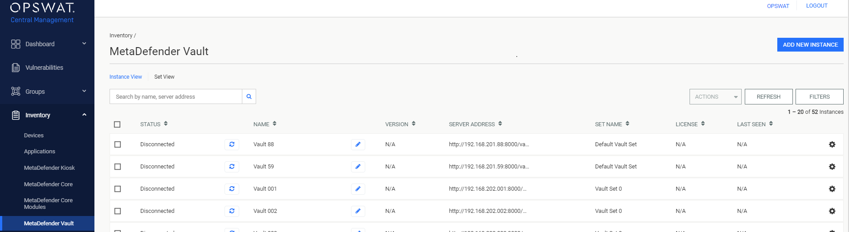Check the Vault 59 row checkbox
The height and width of the screenshot is (232, 849).
(118, 167)
